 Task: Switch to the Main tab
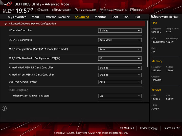(x=35, y=17)
